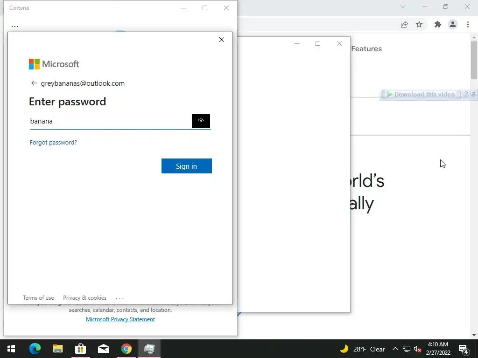
Task: Restore down the Chrome window
Action: (446, 7)
